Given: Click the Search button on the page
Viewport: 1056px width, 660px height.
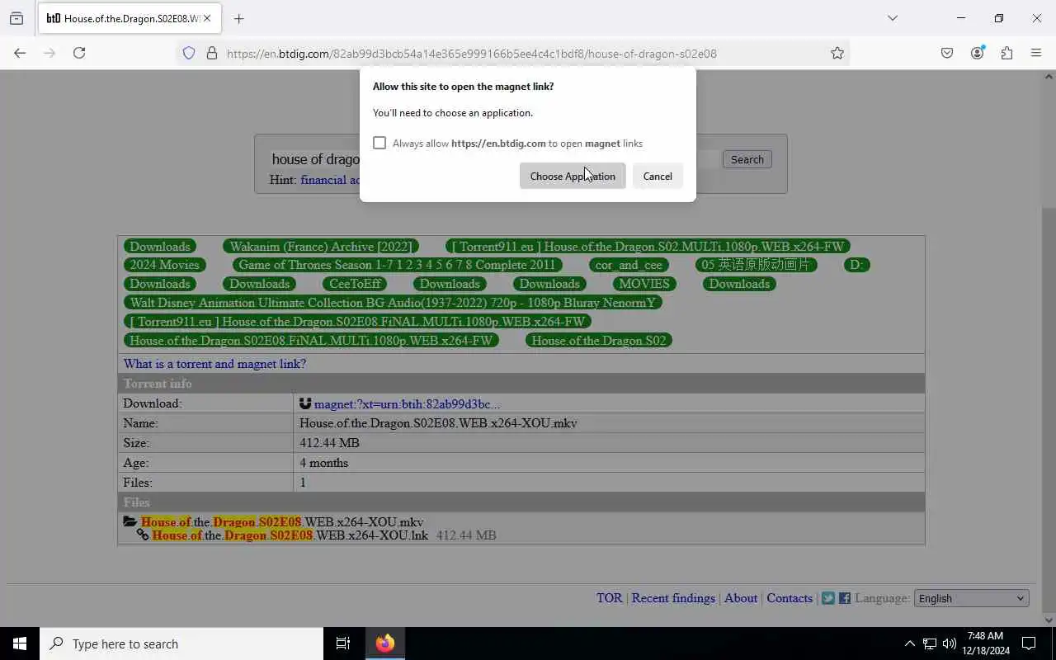Looking at the screenshot, I should pyautogui.click(x=747, y=159).
